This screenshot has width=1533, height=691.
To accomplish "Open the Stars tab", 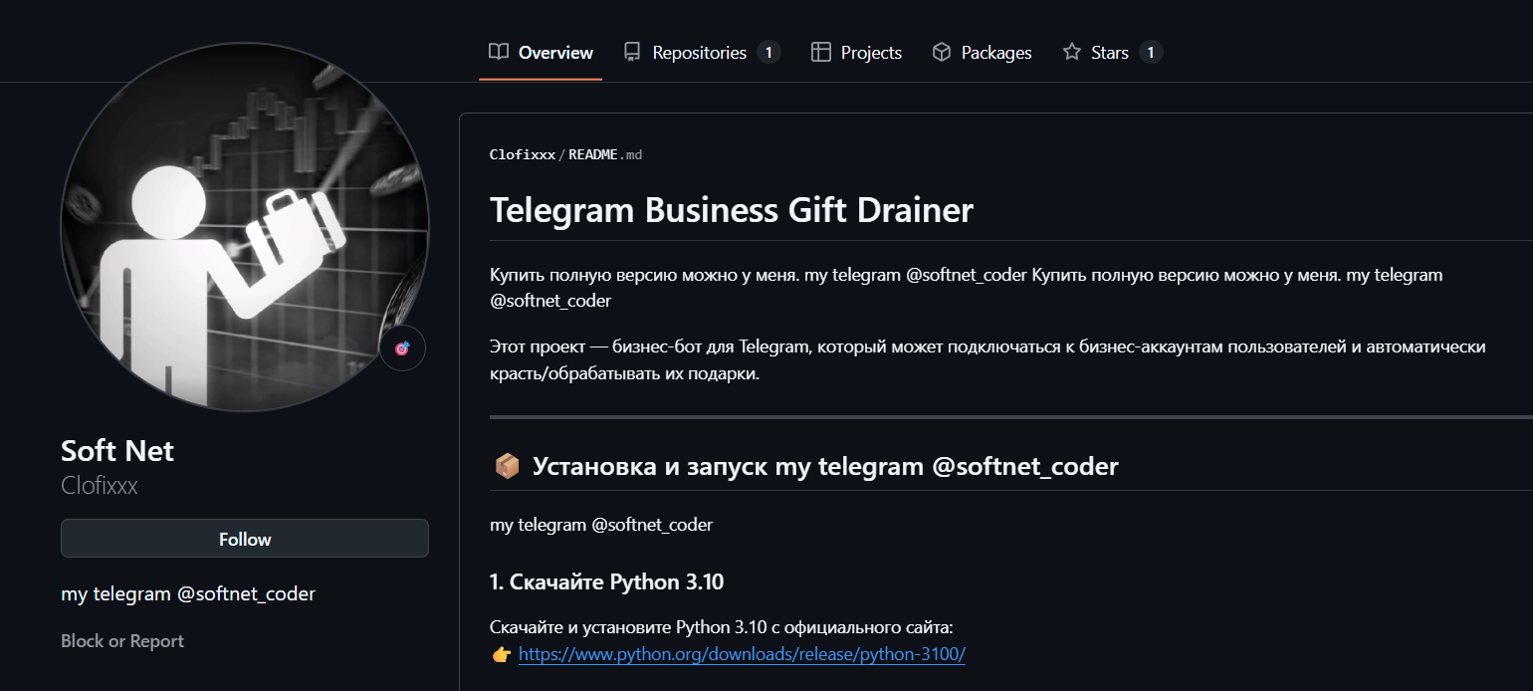I will pos(1112,53).
